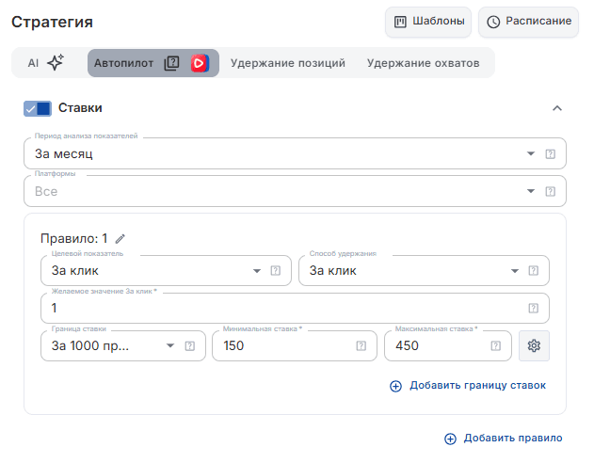The width and height of the screenshot is (594, 463).
Task: Switch to the Удержание позиций tab
Action: 288,63
